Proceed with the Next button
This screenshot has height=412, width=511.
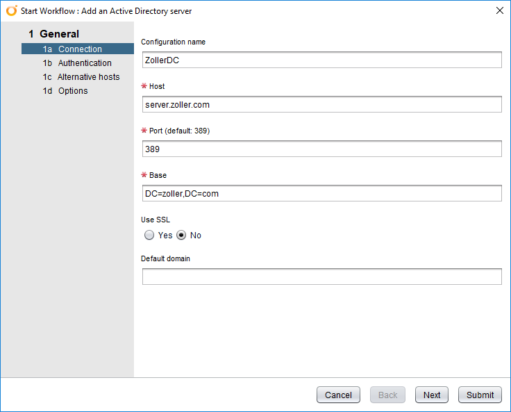[432, 395]
